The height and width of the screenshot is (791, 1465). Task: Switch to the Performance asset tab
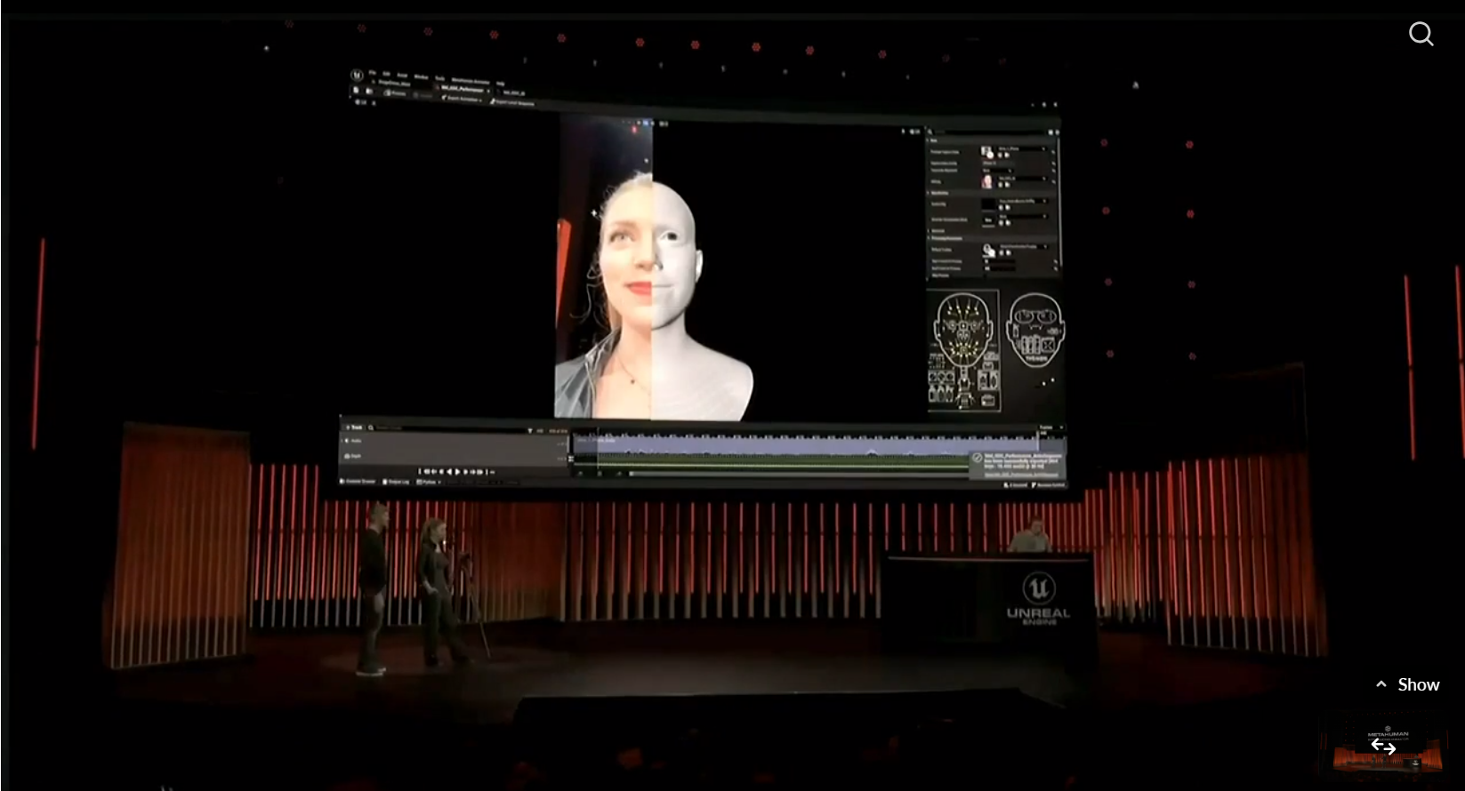coord(463,89)
